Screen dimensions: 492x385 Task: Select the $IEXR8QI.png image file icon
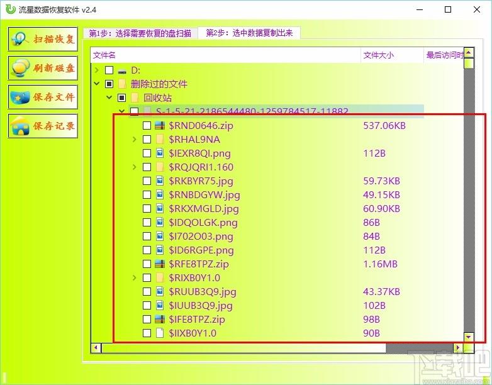point(160,153)
